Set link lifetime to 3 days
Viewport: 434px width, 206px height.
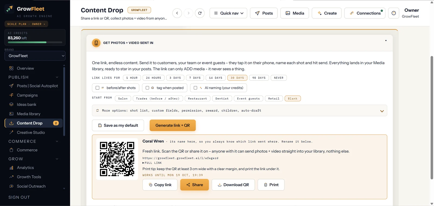(x=175, y=78)
